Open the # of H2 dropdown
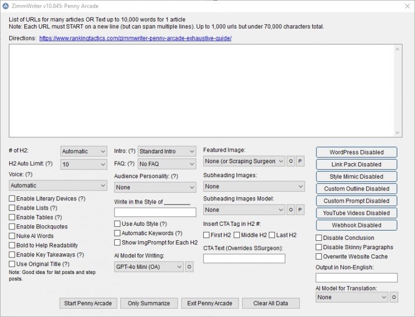The height and width of the screenshot is (317, 415). coord(84,152)
